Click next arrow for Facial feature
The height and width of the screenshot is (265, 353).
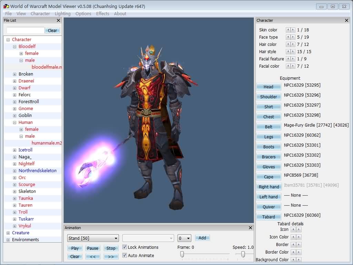point(293,59)
